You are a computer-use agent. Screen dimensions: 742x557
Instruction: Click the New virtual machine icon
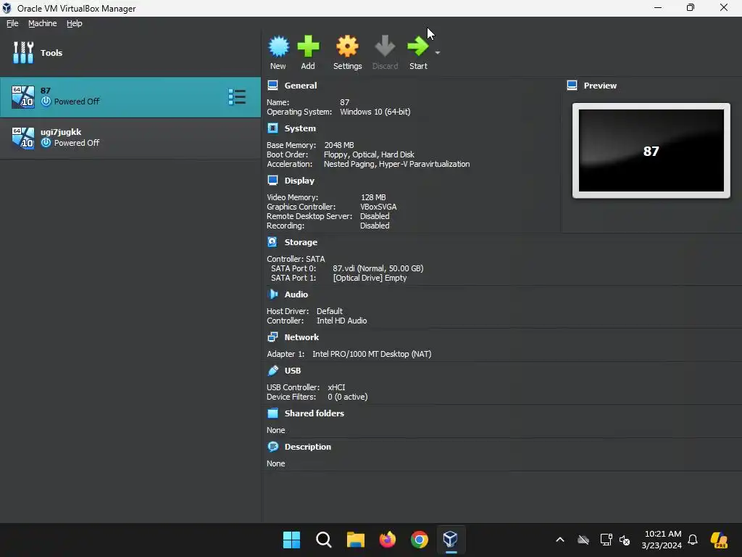pyautogui.click(x=278, y=46)
